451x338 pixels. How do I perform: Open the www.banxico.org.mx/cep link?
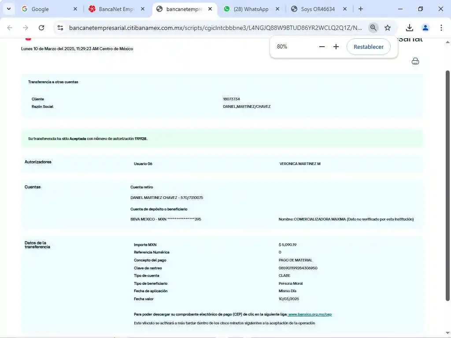(x=310, y=314)
